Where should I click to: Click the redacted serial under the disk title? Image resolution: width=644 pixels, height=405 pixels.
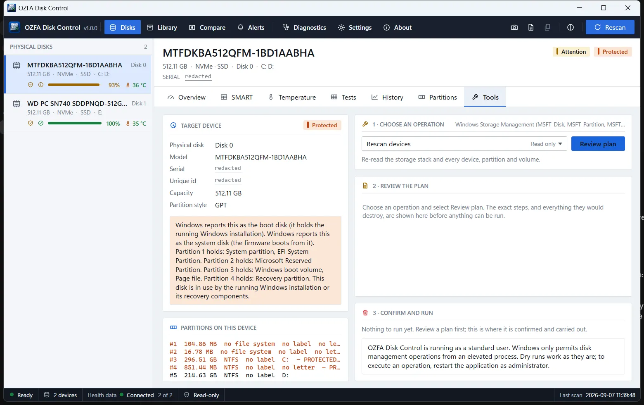tap(198, 76)
